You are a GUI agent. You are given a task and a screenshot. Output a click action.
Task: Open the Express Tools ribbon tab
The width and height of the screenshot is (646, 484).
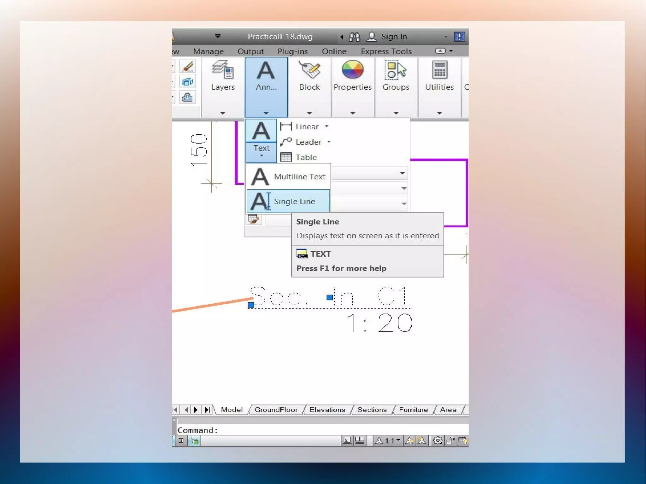pos(386,51)
